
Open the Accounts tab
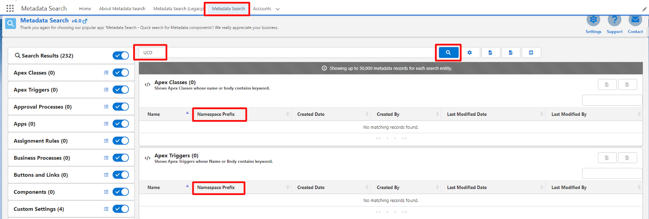262,9
